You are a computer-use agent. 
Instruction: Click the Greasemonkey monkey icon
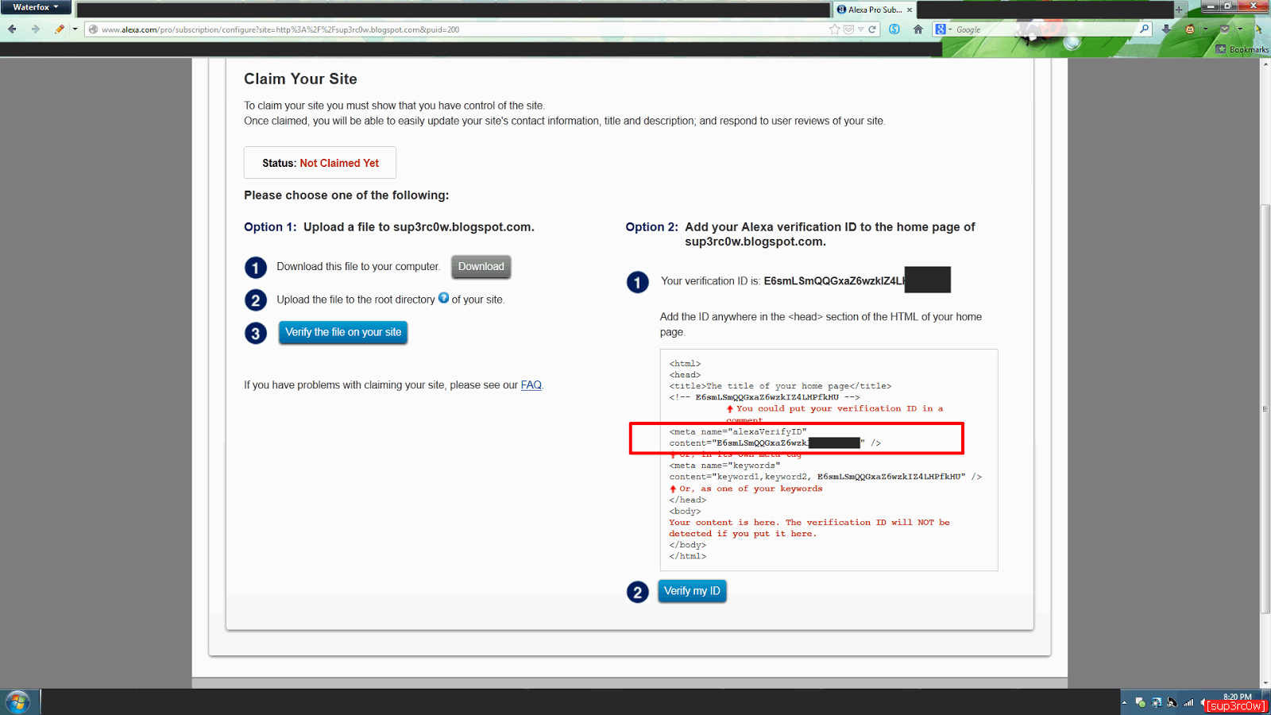1190,29
